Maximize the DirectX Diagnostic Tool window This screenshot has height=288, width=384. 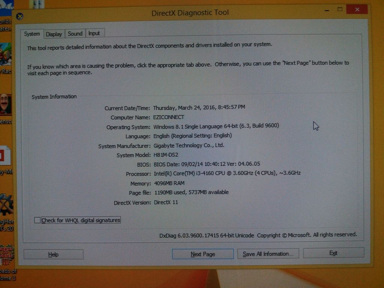click(340, 9)
